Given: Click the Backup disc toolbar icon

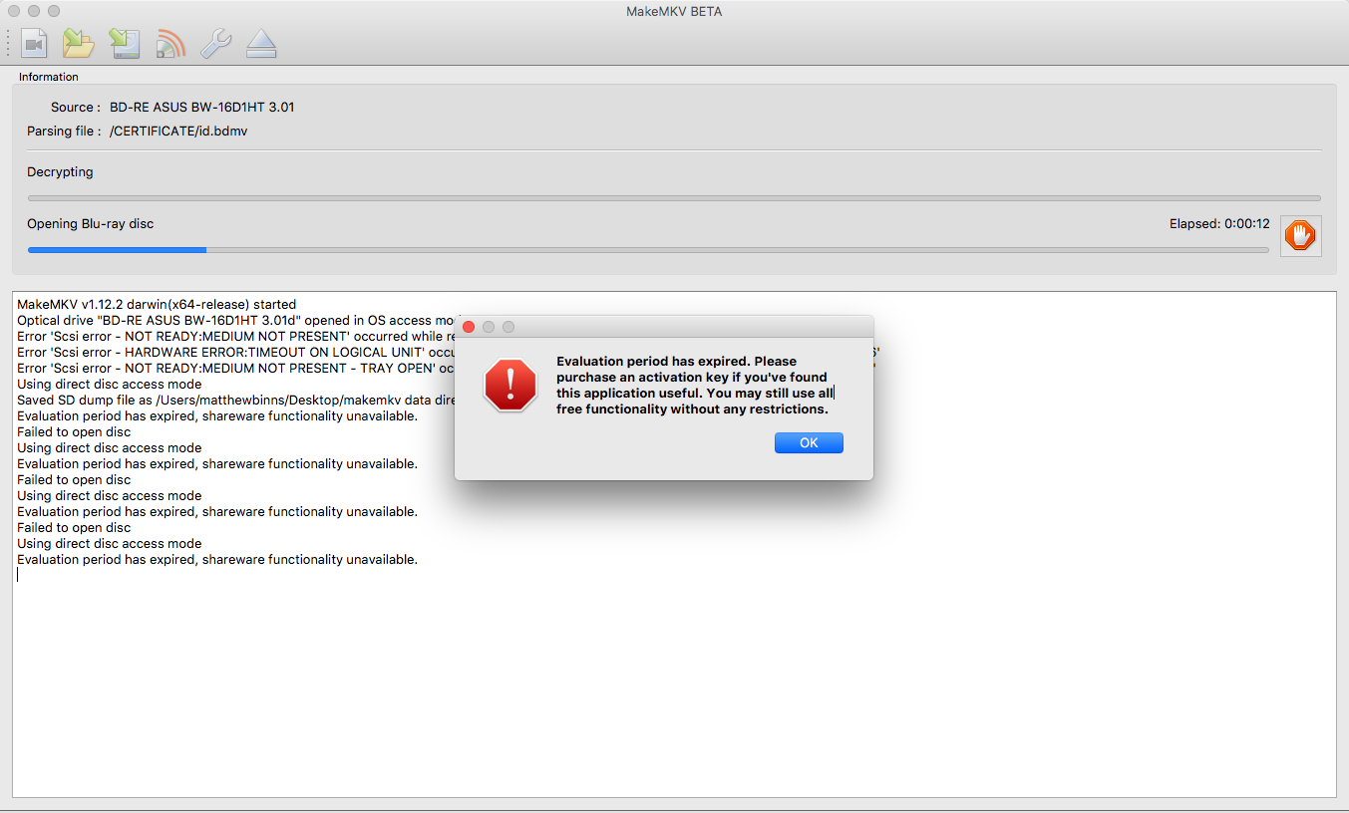Looking at the screenshot, I should coord(125,43).
